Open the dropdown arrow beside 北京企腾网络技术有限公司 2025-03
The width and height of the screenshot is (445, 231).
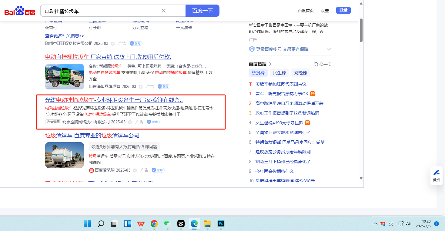point(130,122)
